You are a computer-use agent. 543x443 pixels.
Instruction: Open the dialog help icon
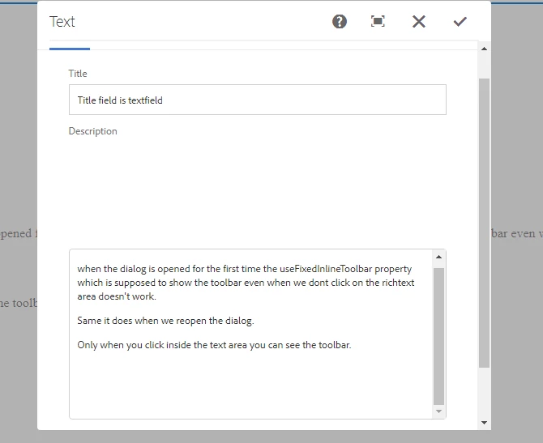(x=340, y=21)
